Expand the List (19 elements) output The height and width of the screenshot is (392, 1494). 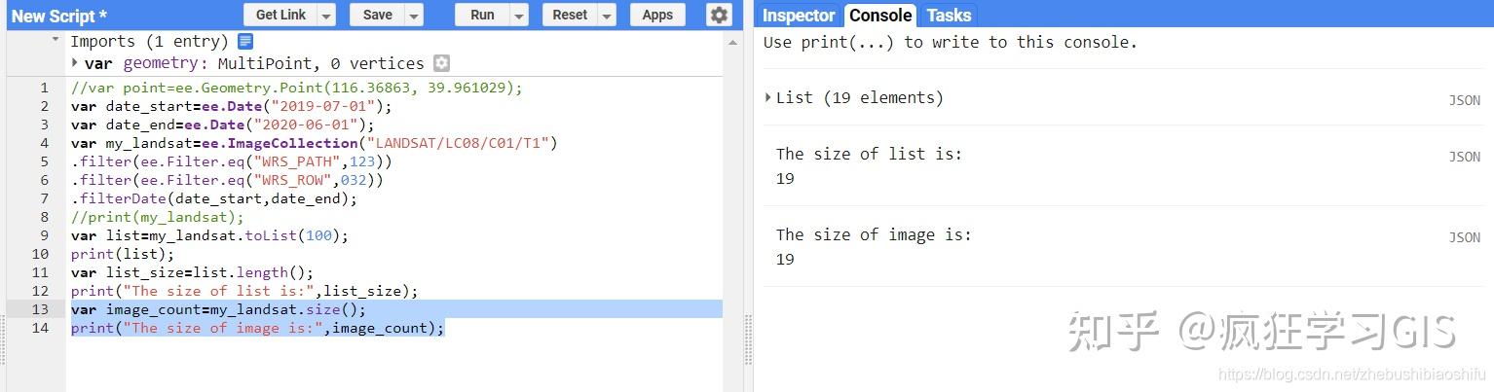pyautogui.click(x=768, y=97)
